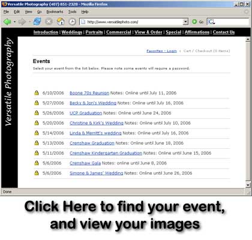Click the page icon in the address bar

(x=83, y=22)
